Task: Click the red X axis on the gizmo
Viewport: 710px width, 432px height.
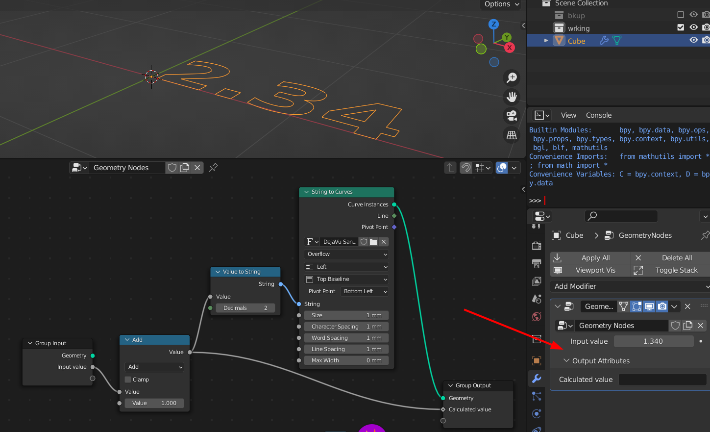Action: click(510, 48)
